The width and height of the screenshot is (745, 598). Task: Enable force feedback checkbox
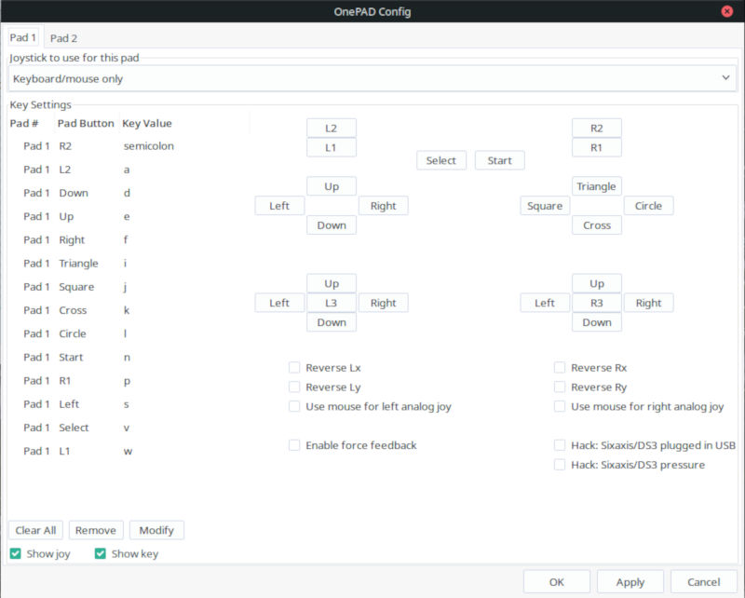point(295,445)
